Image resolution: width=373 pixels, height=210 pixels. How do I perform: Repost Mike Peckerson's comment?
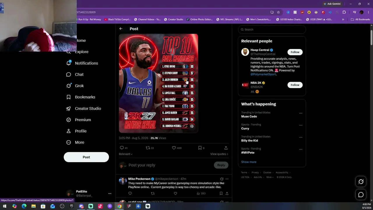[x=153, y=193]
